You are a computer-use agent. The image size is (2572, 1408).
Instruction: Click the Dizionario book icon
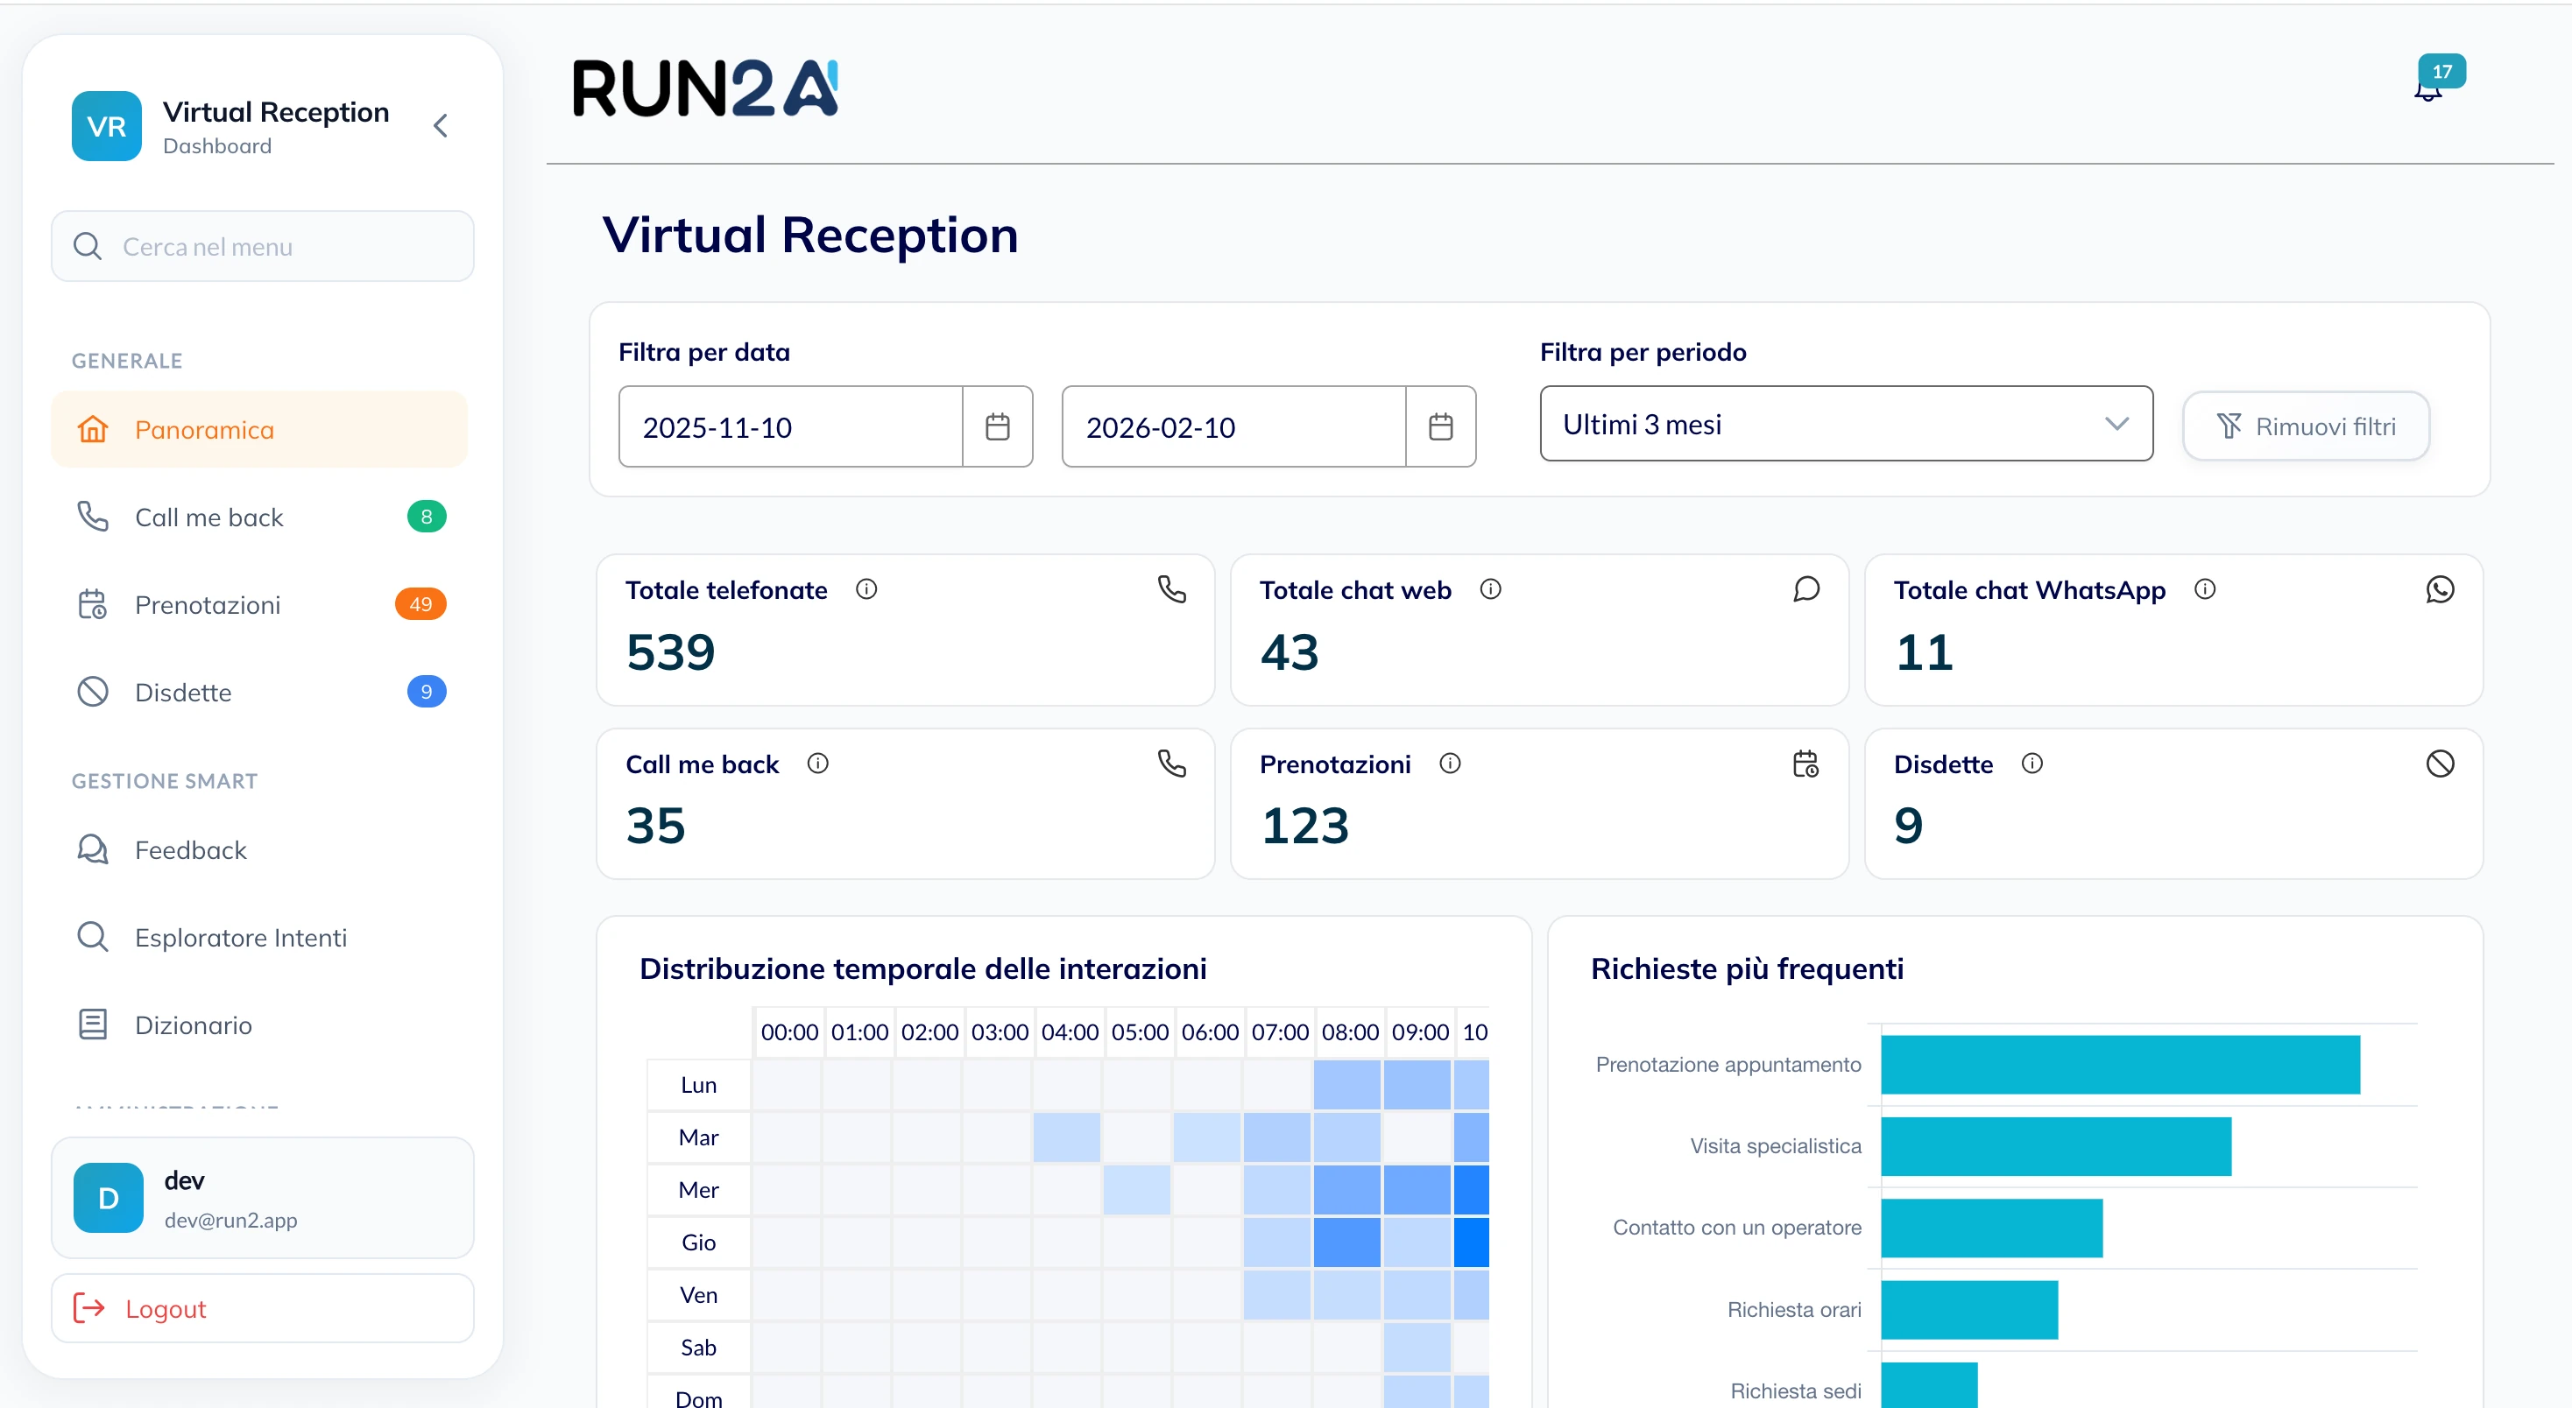click(93, 1024)
